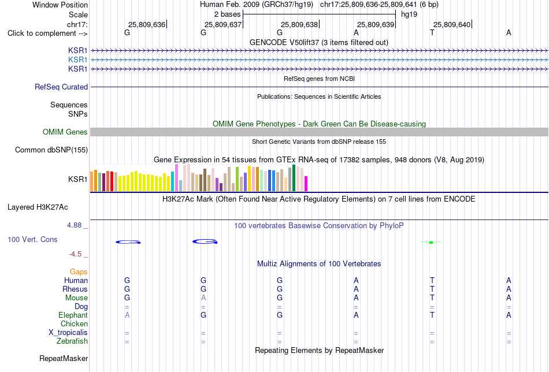The image size is (549, 372).
Task: Open the light-blue KSR1 GENCODE transcript label
Action: [x=78, y=60]
